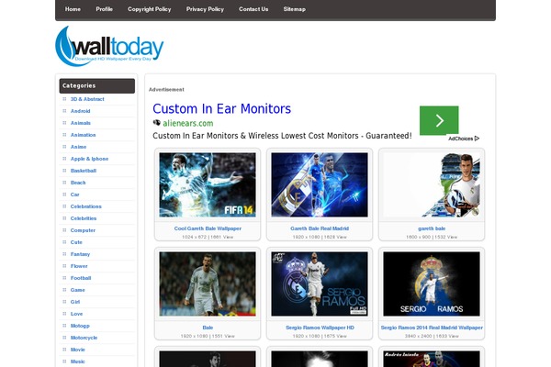The image size is (551, 367).
Task: Open the Custom In Ear Monitors ad headline
Action: pos(221,109)
